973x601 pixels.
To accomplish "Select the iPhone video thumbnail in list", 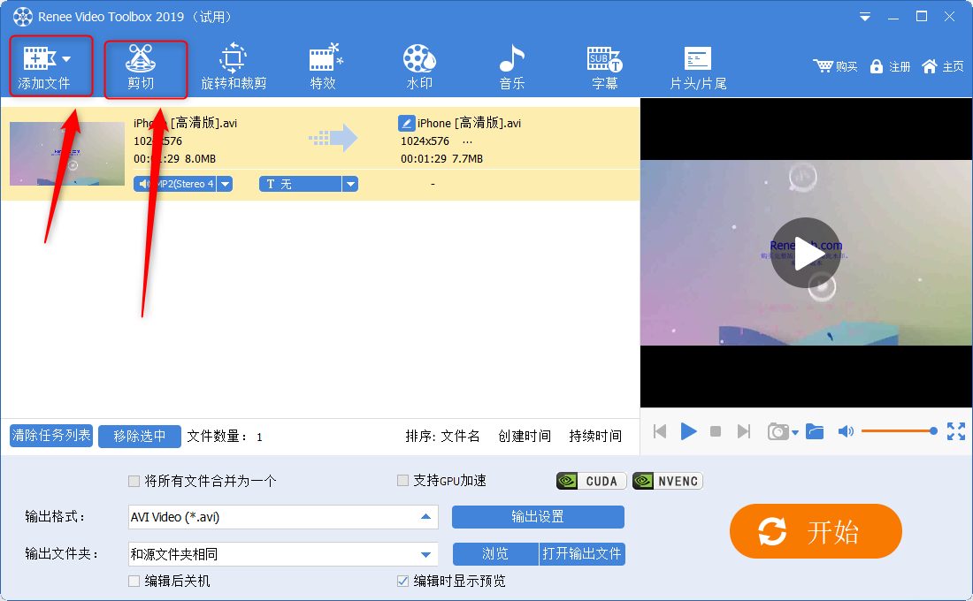I will click(x=67, y=153).
